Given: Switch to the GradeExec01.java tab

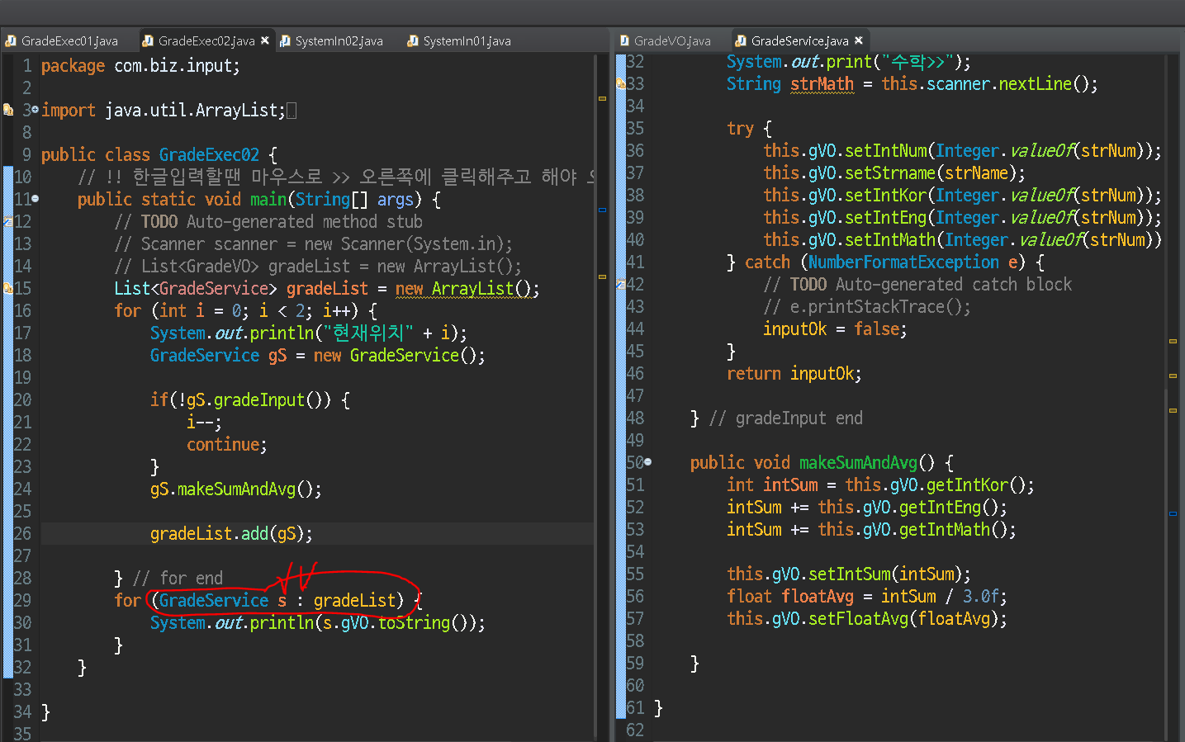Looking at the screenshot, I should click(x=62, y=40).
